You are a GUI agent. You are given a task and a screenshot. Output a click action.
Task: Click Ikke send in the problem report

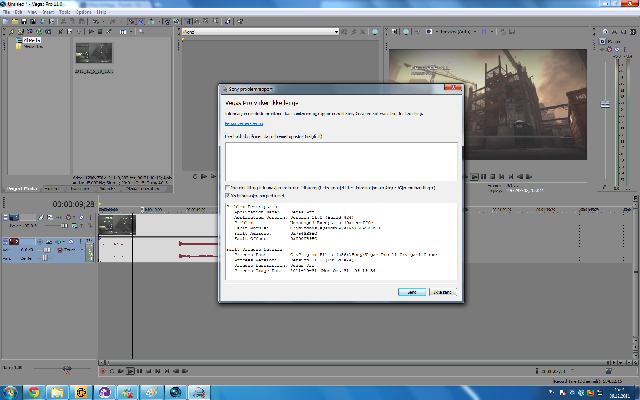tap(443, 292)
